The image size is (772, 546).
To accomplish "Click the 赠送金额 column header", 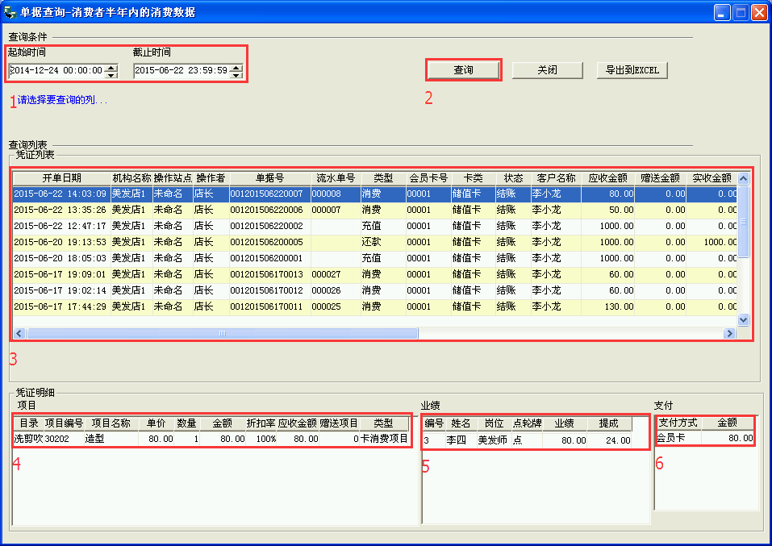I will click(x=660, y=178).
